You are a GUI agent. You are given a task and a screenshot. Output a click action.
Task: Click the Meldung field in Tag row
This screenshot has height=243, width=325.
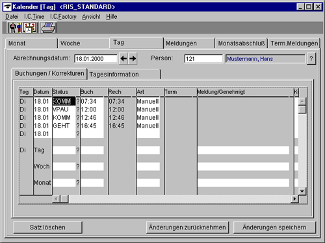click(x=243, y=150)
